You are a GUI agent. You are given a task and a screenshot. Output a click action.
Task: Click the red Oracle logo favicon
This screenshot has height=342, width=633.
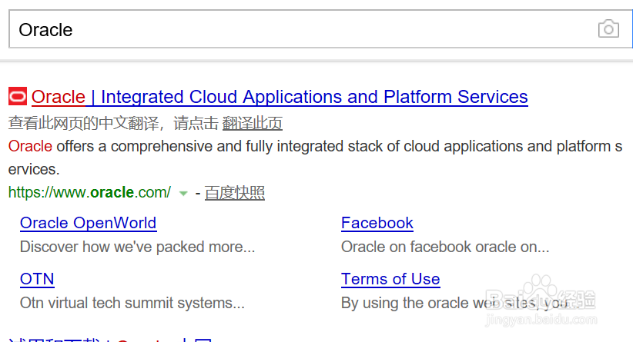pyautogui.click(x=18, y=96)
